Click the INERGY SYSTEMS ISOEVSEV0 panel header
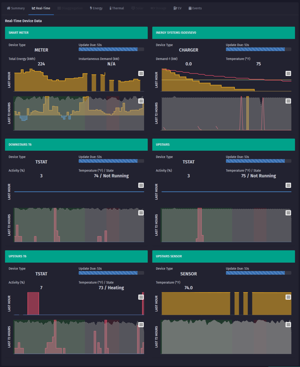This screenshot has width=300, height=367. click(x=224, y=33)
